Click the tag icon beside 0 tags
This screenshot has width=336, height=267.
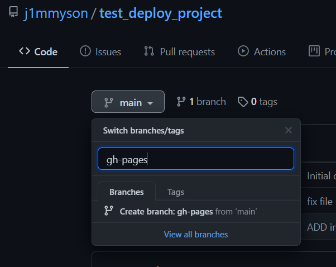coord(243,102)
